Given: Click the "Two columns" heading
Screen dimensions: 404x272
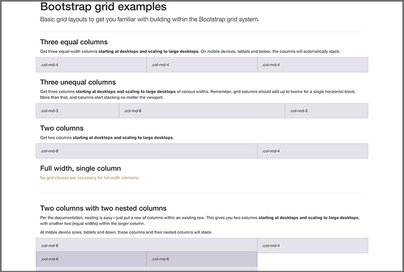Looking at the screenshot, I should click(x=62, y=128).
